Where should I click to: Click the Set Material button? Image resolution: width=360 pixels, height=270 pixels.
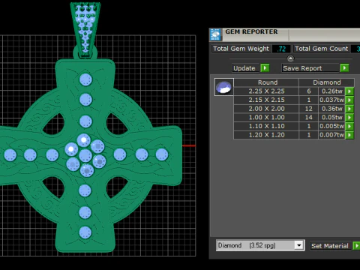331,246
